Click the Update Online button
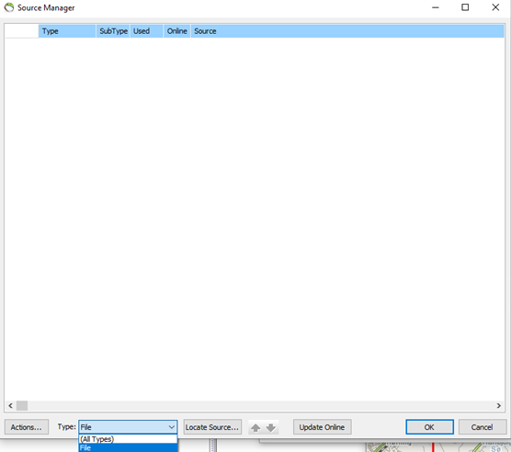The image size is (511, 452). (322, 427)
